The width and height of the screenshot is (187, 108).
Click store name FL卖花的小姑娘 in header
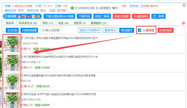click(x=22, y=6)
